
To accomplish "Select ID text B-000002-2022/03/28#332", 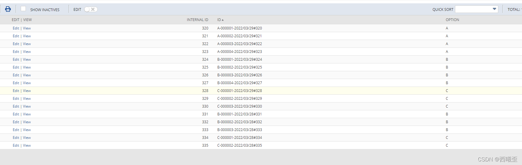I will tap(240, 122).
